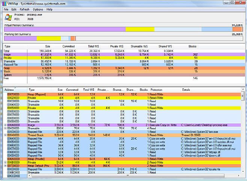
Task: Sort the summary table by Committed column
Action: click(x=68, y=46)
